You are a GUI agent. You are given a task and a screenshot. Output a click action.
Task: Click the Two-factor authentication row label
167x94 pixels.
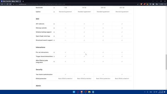click(x=44, y=74)
